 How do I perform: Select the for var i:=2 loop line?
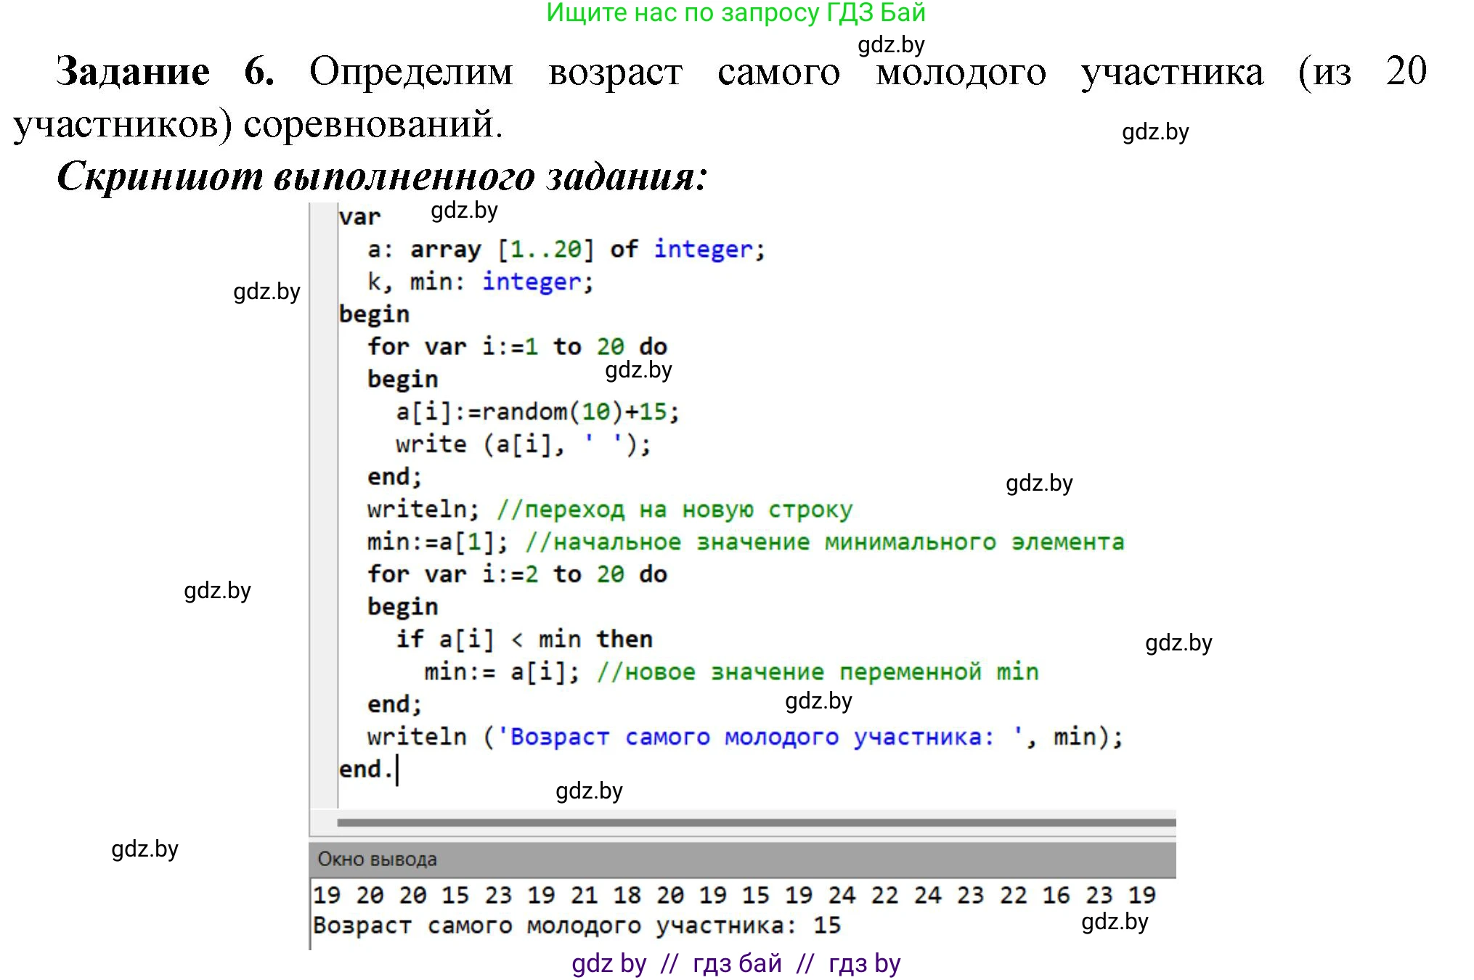click(x=516, y=573)
